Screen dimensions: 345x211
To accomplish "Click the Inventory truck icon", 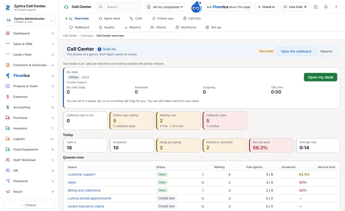I will tap(8, 128).
